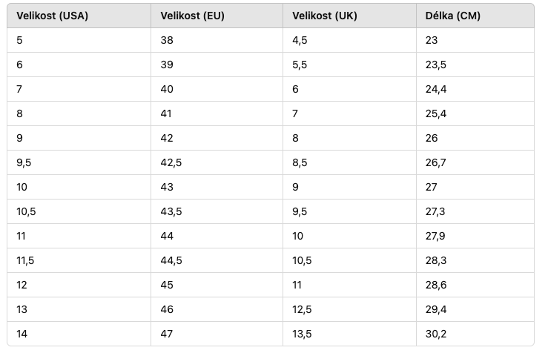Image resolution: width=548 pixels, height=356 pixels.
Task: Select the USA size 5 cell
Action: 79,40
